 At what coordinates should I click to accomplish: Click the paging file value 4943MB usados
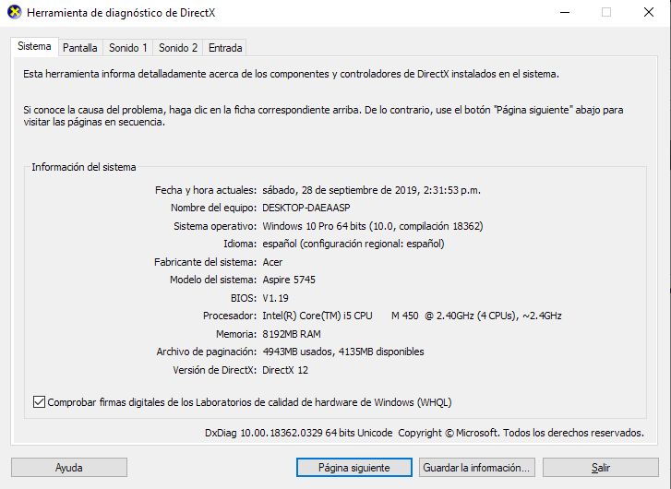click(343, 352)
